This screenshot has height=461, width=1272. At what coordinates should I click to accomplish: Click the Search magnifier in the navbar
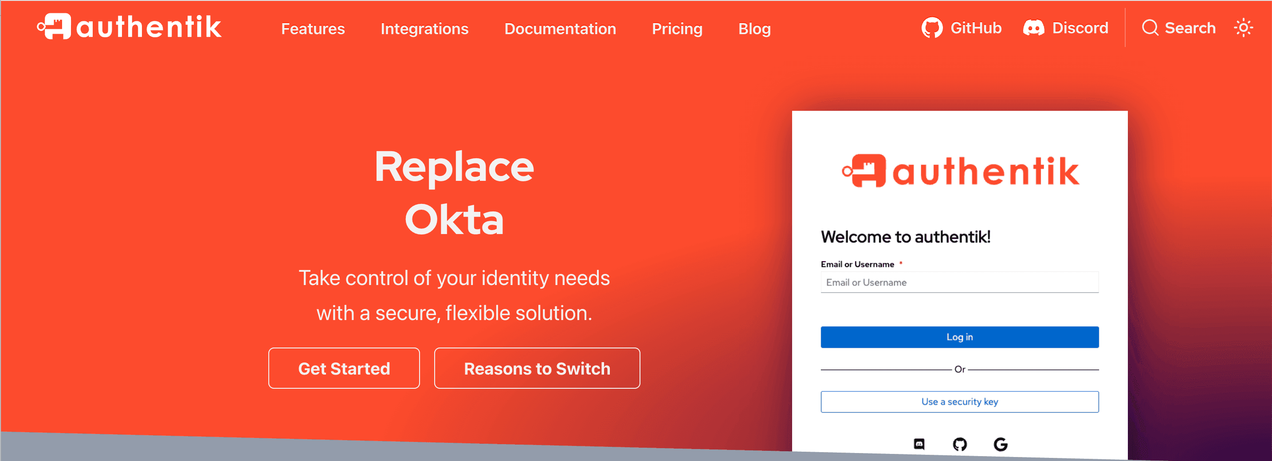coord(1150,28)
